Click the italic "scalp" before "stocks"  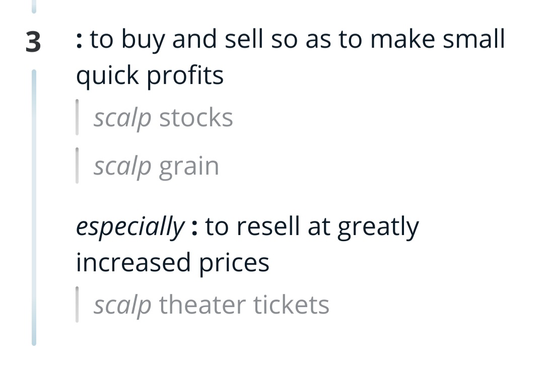pyautogui.click(x=122, y=118)
